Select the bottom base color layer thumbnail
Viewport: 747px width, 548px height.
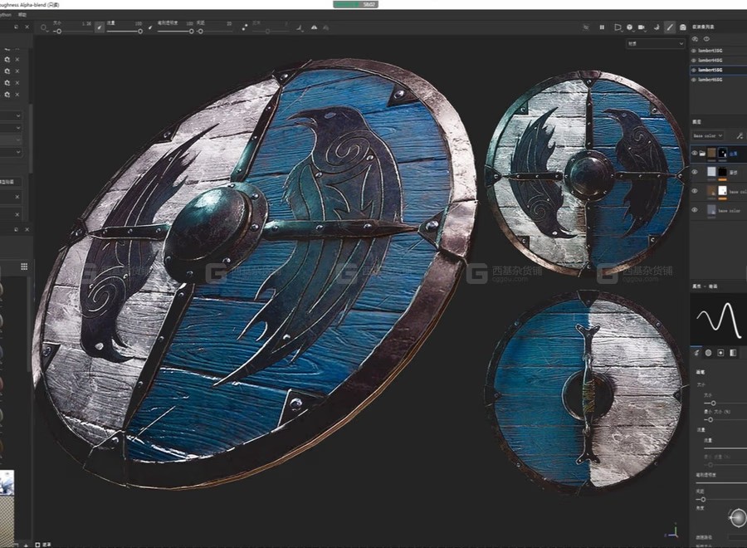(x=712, y=210)
